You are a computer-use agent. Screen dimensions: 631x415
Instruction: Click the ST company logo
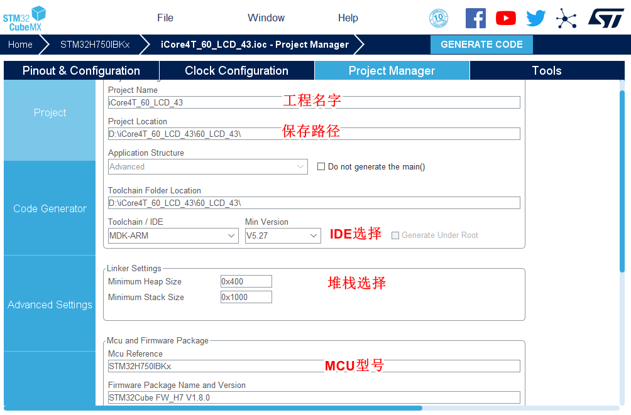coord(605,18)
